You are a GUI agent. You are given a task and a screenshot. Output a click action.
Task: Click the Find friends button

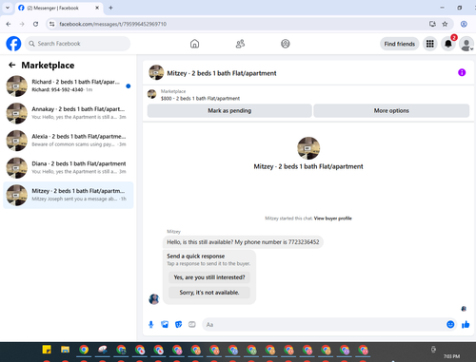coord(400,44)
